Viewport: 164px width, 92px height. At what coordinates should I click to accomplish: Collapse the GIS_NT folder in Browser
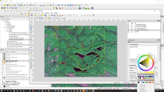click(x=3, y=21)
